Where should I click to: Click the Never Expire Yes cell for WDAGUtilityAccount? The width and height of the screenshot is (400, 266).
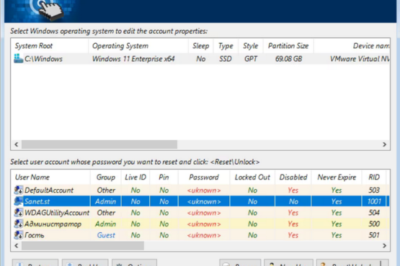tap(337, 213)
